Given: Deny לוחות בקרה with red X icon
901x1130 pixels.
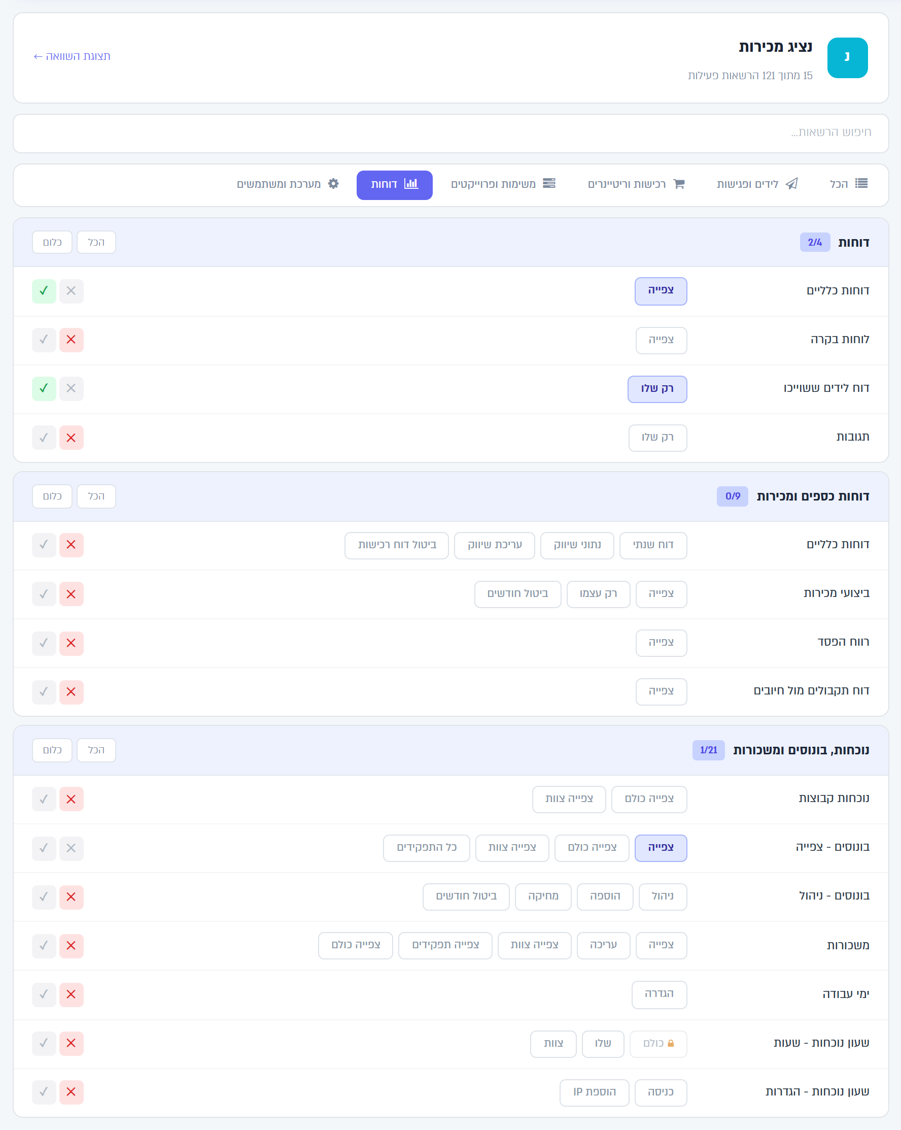Looking at the screenshot, I should click(x=71, y=340).
